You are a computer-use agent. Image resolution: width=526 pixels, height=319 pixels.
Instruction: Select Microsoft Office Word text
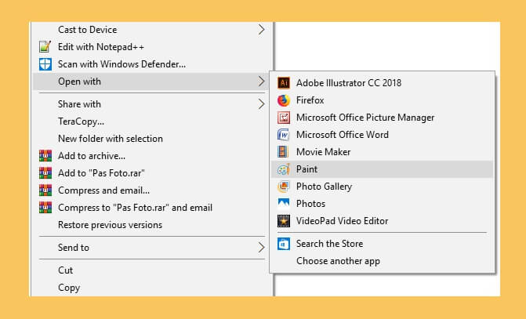coord(343,135)
